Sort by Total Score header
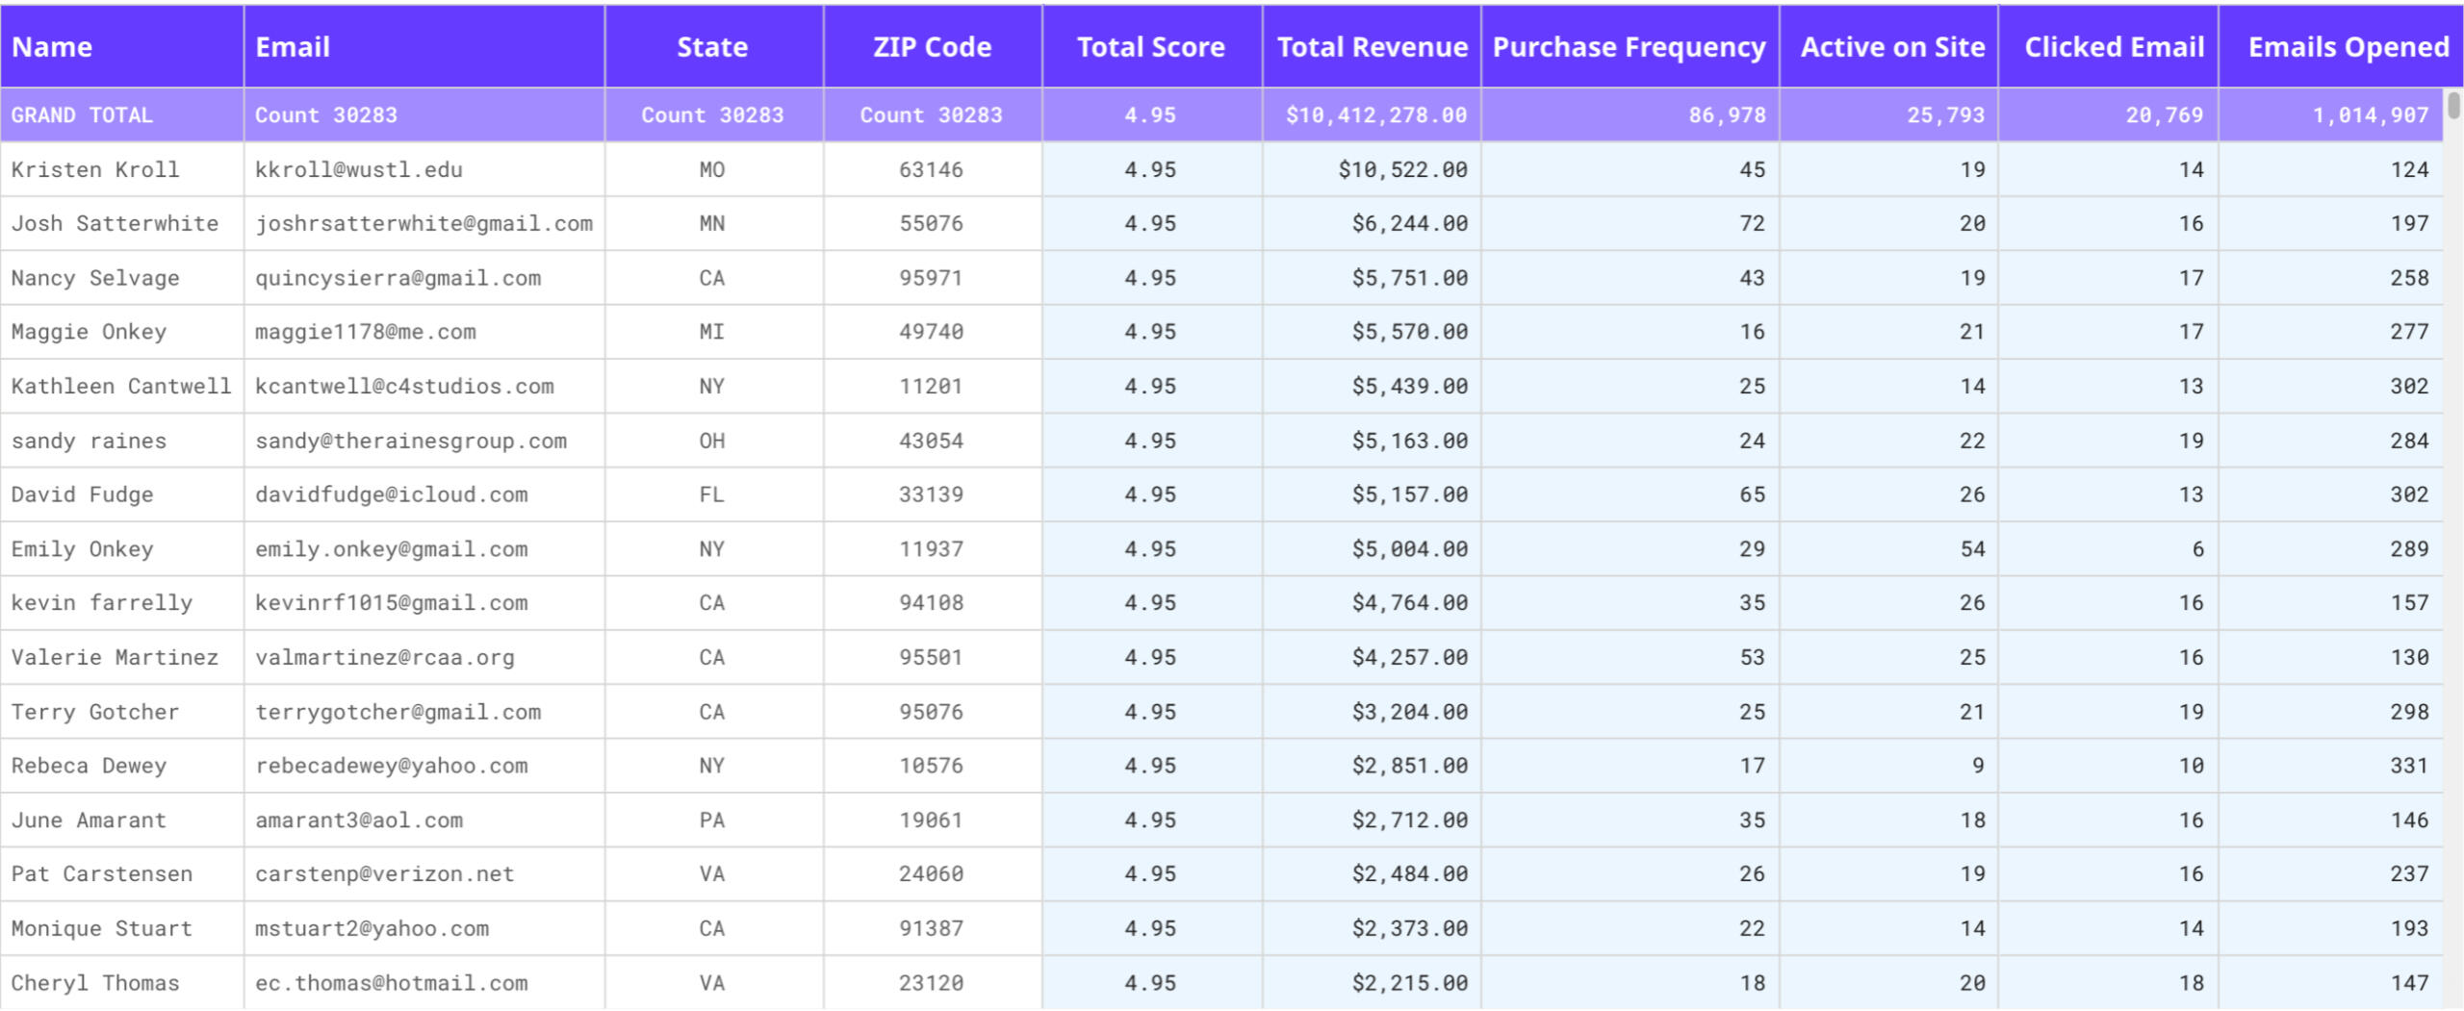 (x=1150, y=47)
